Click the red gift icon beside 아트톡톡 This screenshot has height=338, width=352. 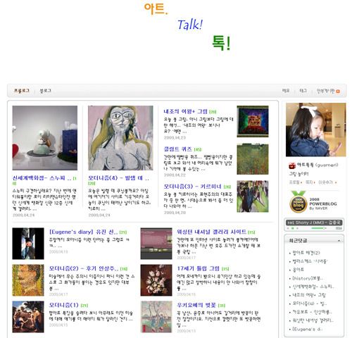click(292, 165)
